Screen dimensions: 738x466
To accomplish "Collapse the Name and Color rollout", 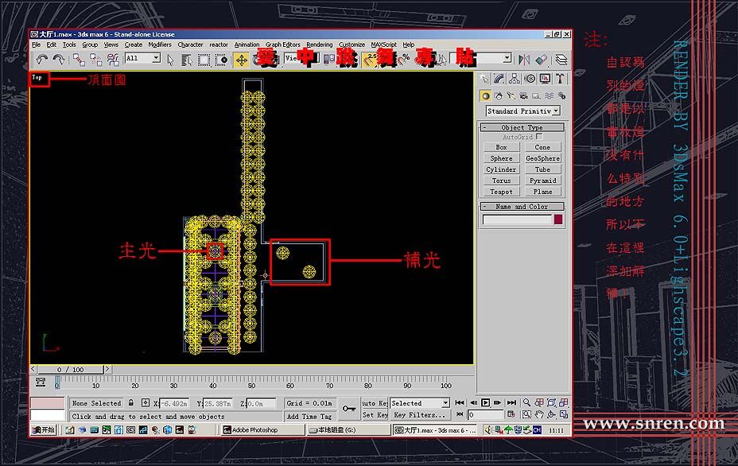I will [522, 207].
